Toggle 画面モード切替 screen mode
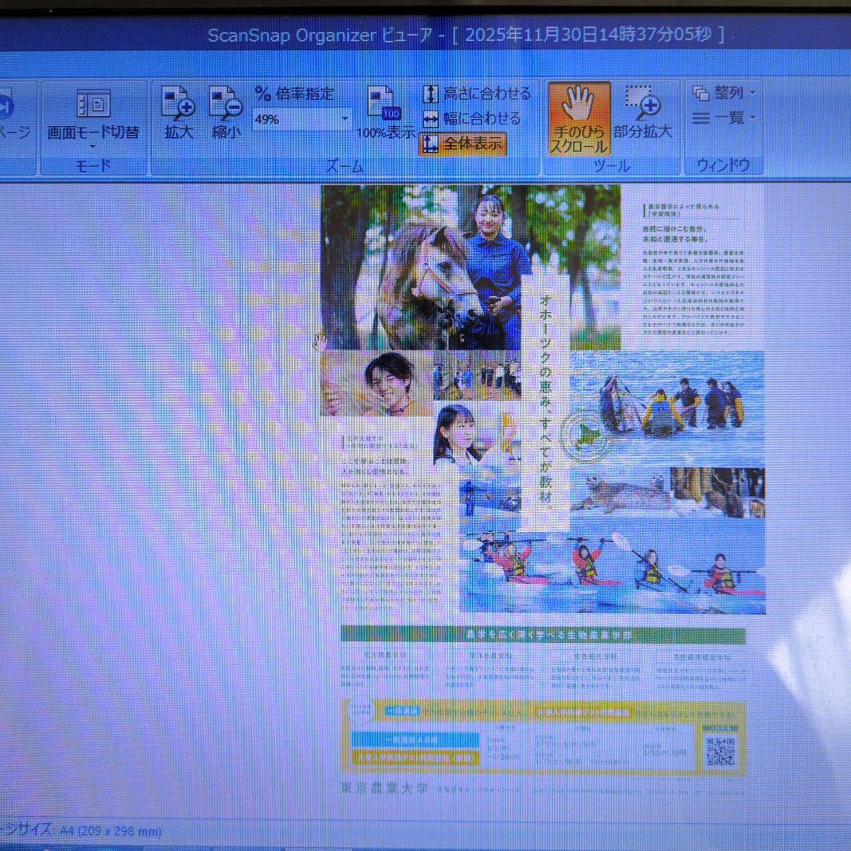The height and width of the screenshot is (851, 851). pos(92,110)
